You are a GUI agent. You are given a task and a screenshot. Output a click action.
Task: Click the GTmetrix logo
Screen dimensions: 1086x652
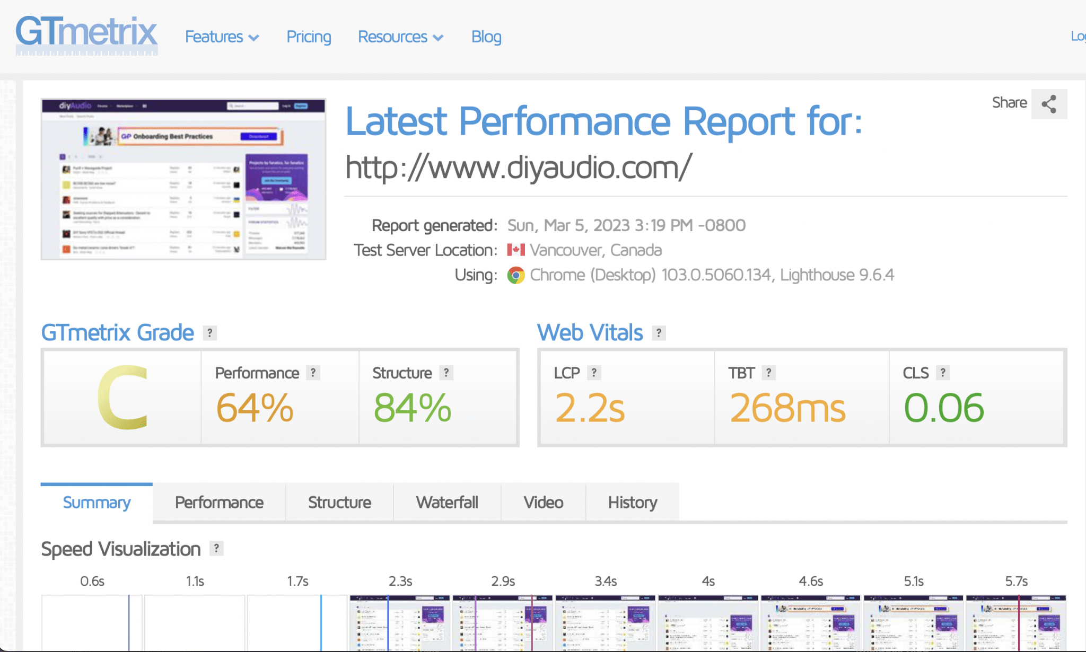[86, 35]
